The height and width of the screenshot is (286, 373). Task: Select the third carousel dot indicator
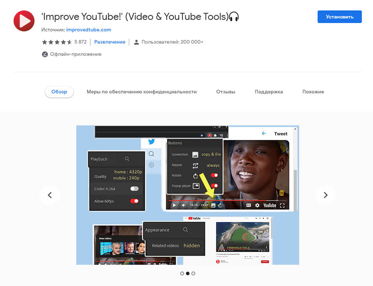tap(193, 274)
